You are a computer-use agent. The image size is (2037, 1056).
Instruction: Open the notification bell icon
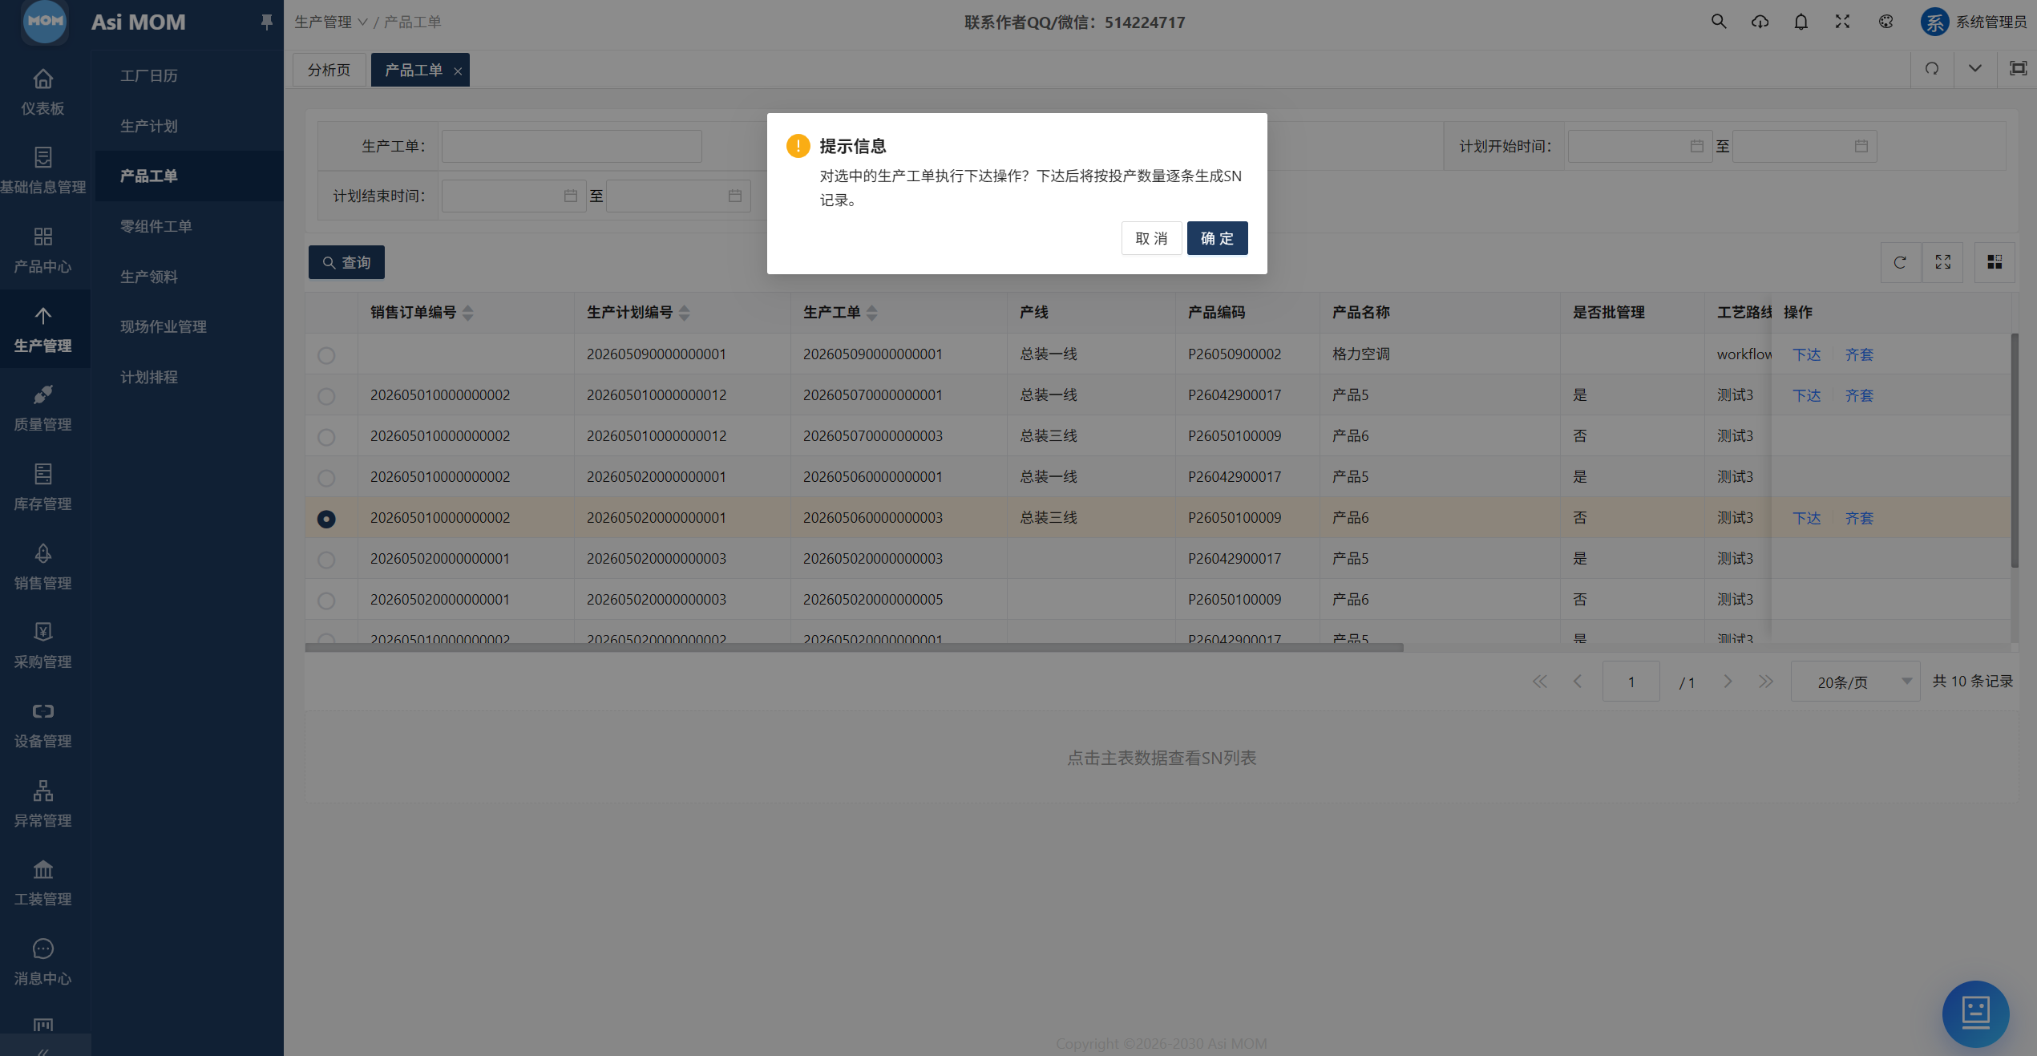pos(1801,22)
